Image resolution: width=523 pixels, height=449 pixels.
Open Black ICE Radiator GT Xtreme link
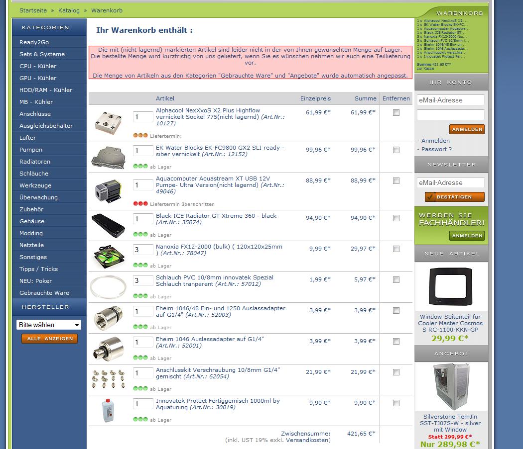click(x=216, y=219)
